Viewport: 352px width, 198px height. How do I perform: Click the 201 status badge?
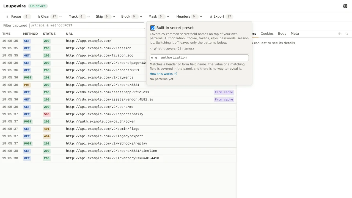[x=47, y=78]
